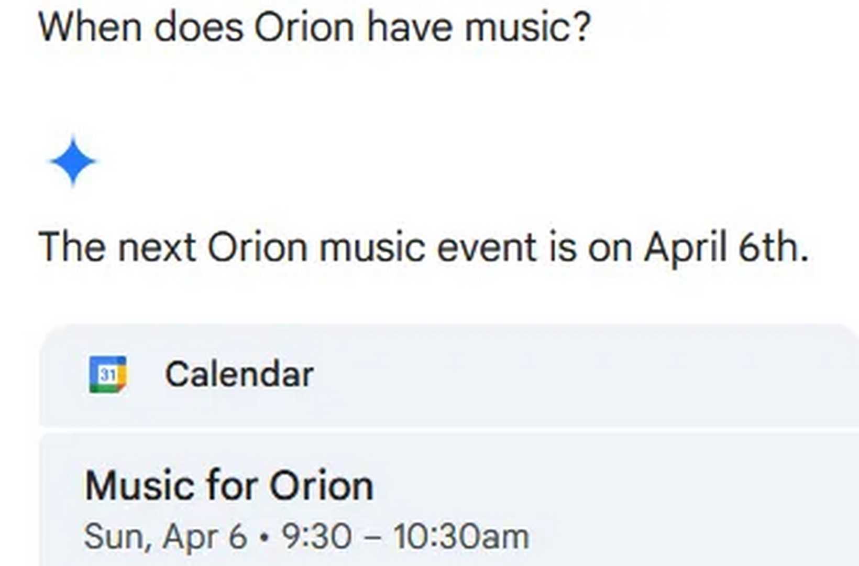Click the word 'Orion' in the user prompt
The width and height of the screenshot is (859, 566).
tap(304, 27)
